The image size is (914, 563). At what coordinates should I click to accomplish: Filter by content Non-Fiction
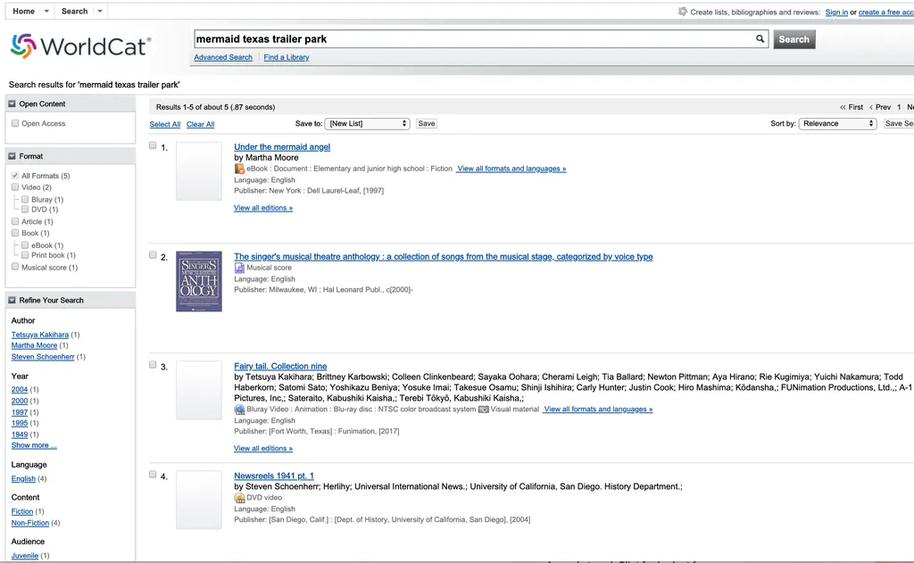pyautogui.click(x=29, y=523)
